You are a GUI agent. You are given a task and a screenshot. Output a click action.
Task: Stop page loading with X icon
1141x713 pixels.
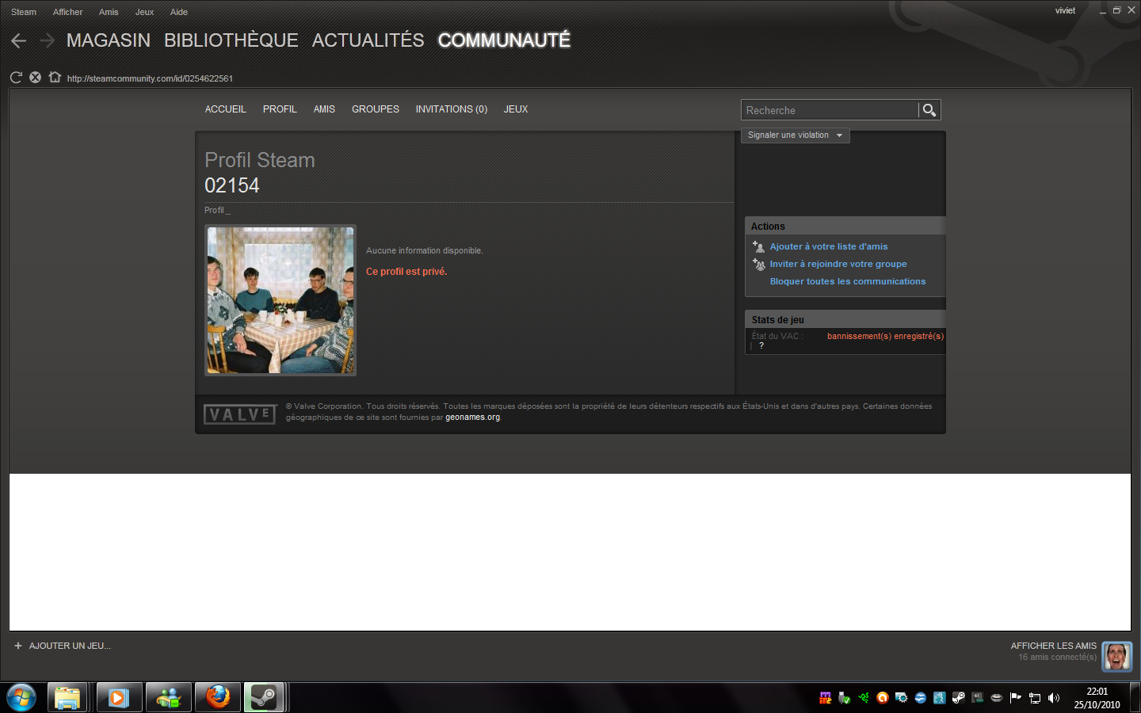click(35, 78)
